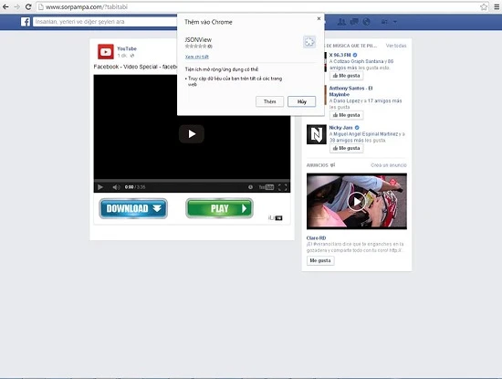
Task: Like Anthony Santos with Me gusta
Action: tap(347, 115)
